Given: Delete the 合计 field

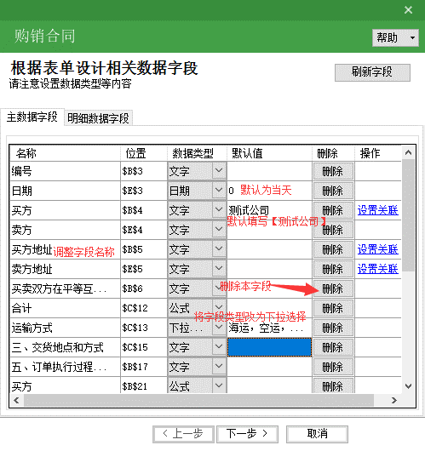Looking at the screenshot, I should [x=333, y=308].
